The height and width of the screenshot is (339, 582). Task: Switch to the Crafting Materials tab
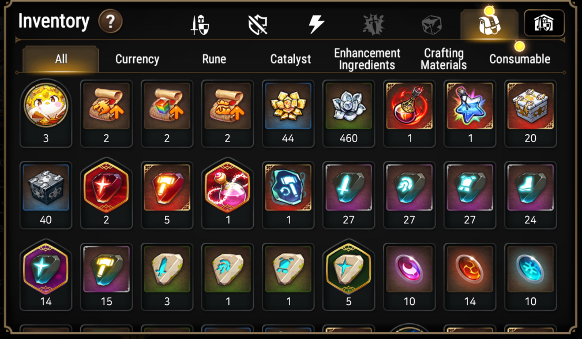pyautogui.click(x=443, y=59)
